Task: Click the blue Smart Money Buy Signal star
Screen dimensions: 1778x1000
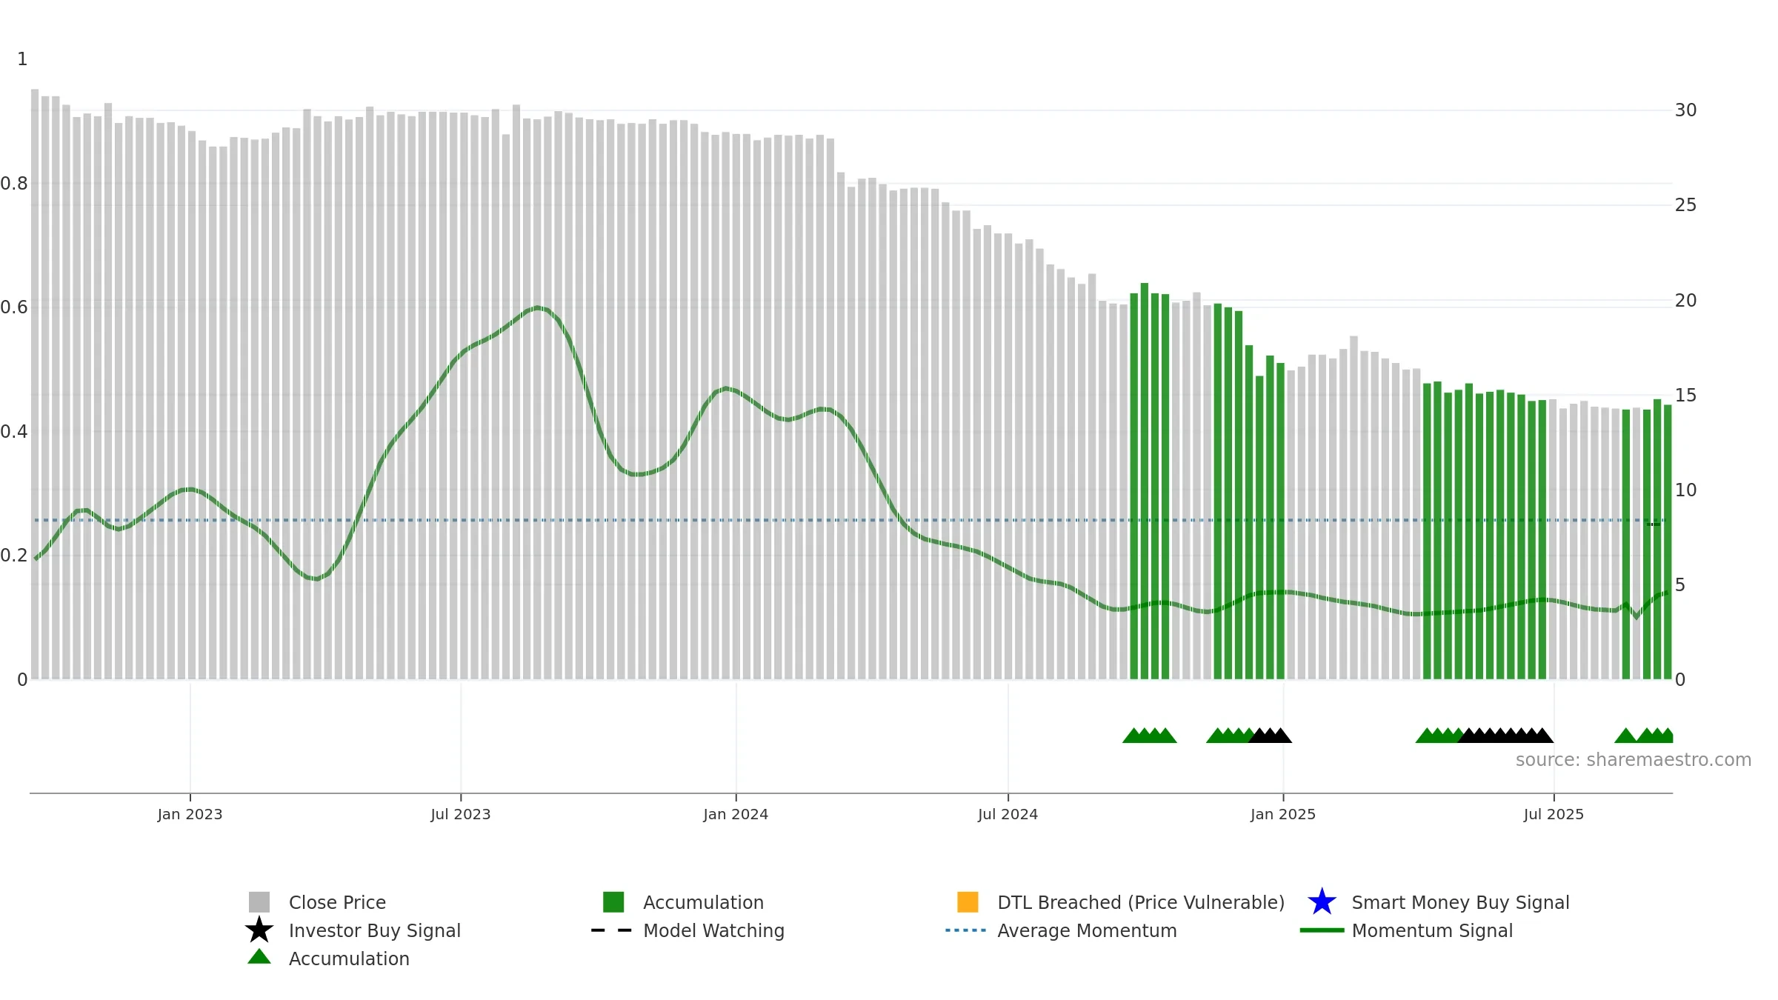Action: click(1322, 901)
